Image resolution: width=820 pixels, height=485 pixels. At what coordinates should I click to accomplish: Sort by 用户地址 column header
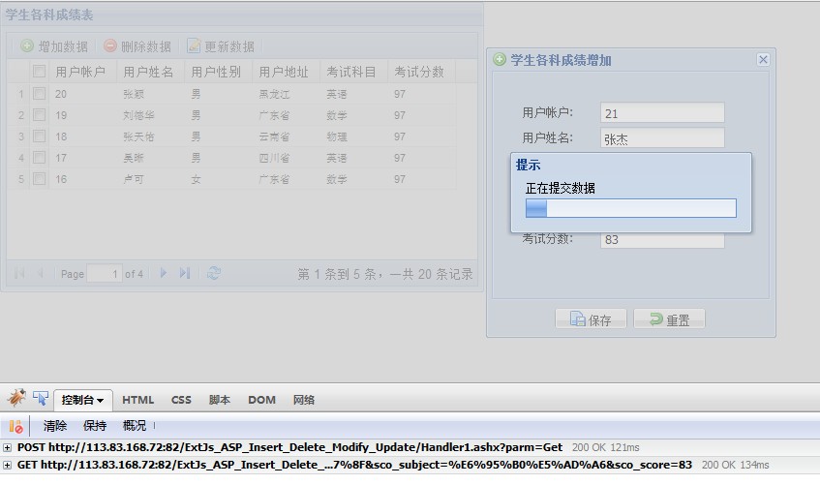click(x=286, y=72)
